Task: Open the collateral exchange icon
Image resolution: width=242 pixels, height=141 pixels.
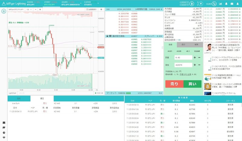Action: (214, 4)
